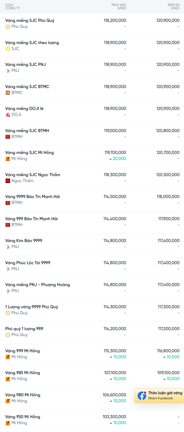The image size is (184, 432).
Task: Click the Facebook icon in the gold discussion banner
Action: point(142,396)
